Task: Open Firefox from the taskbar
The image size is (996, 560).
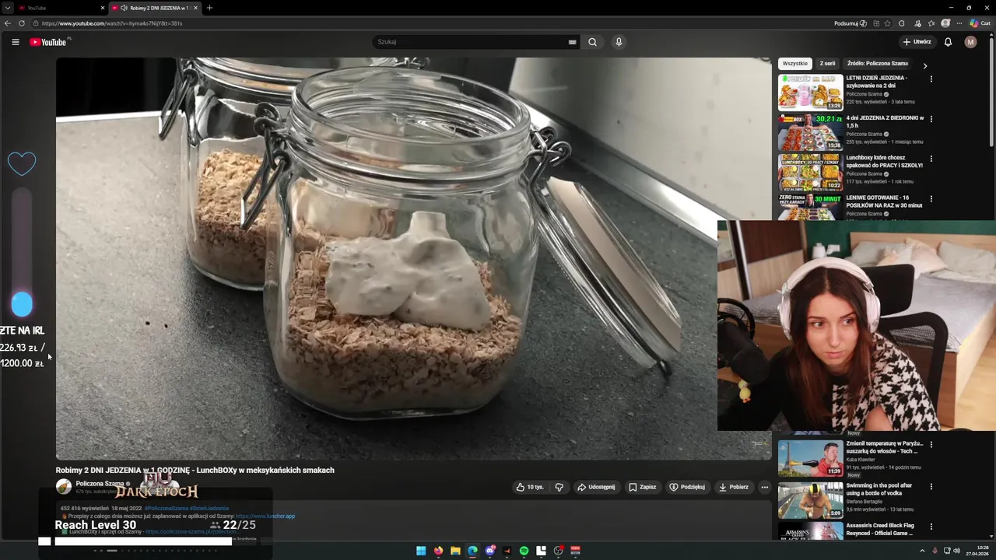Action: pos(438,551)
